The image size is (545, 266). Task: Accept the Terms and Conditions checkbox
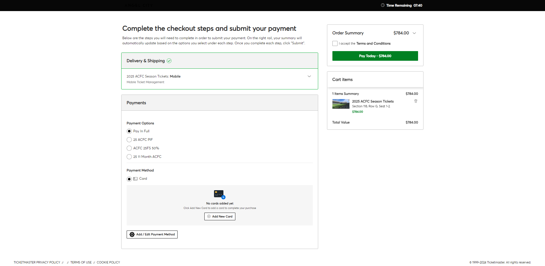[x=335, y=43]
